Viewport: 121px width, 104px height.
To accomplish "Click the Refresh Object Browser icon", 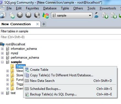I will pyautogui.click(x=45, y=15).
